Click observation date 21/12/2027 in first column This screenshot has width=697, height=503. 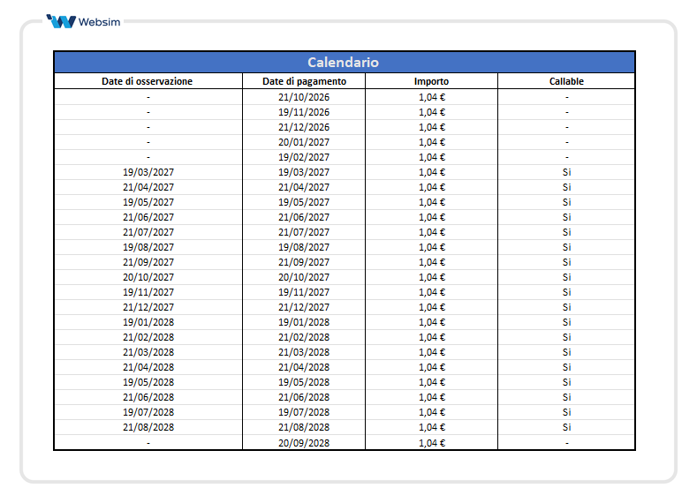tap(148, 307)
